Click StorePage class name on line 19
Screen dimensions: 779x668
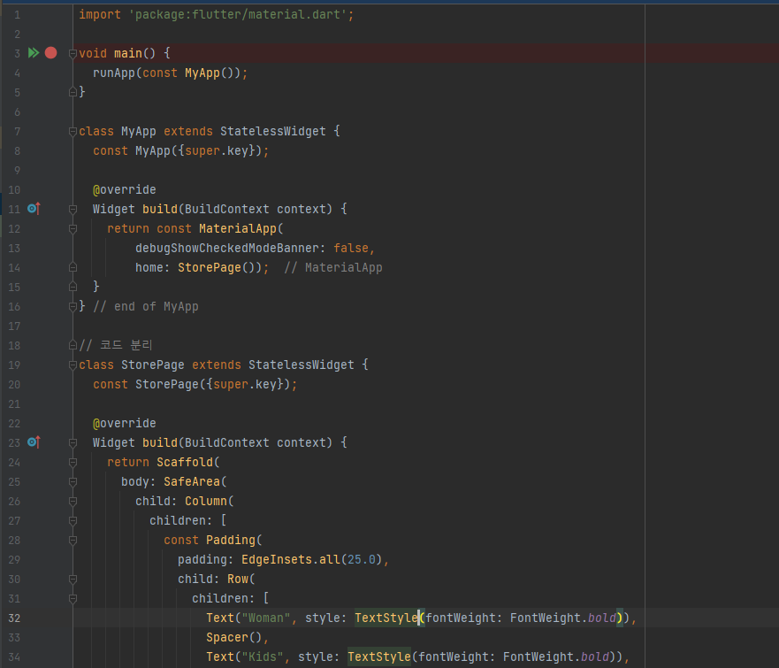pyautogui.click(x=152, y=365)
